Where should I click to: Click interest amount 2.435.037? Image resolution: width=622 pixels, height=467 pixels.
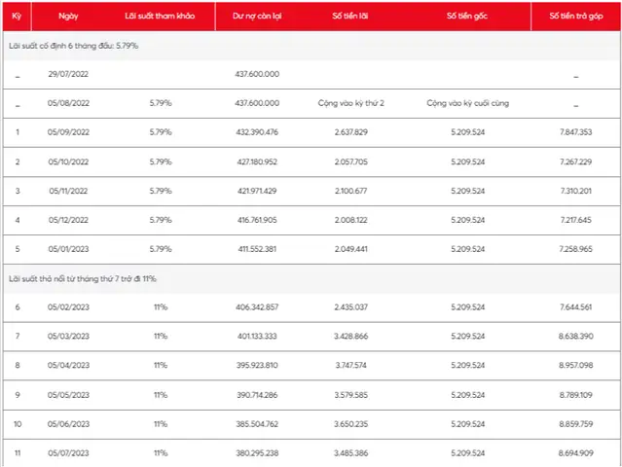(351, 306)
